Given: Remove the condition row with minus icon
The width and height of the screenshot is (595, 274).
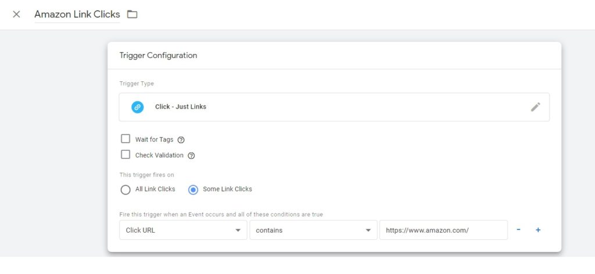Looking at the screenshot, I should tap(518, 230).
